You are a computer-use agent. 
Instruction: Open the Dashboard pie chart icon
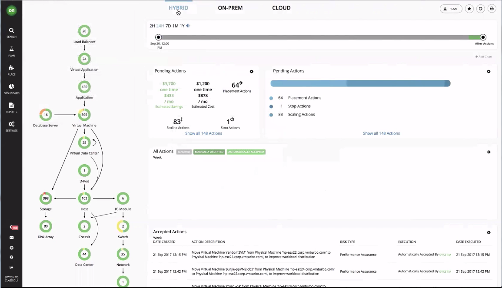(11, 88)
